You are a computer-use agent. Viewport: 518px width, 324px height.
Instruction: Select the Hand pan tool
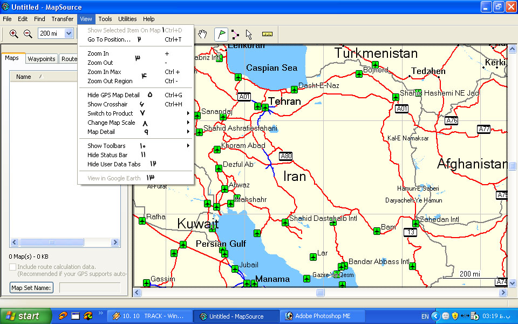point(202,34)
